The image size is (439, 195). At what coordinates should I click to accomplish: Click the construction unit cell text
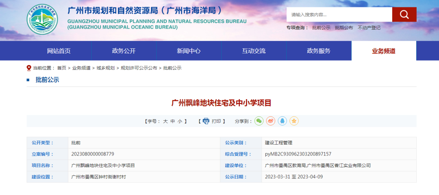coord(318,165)
